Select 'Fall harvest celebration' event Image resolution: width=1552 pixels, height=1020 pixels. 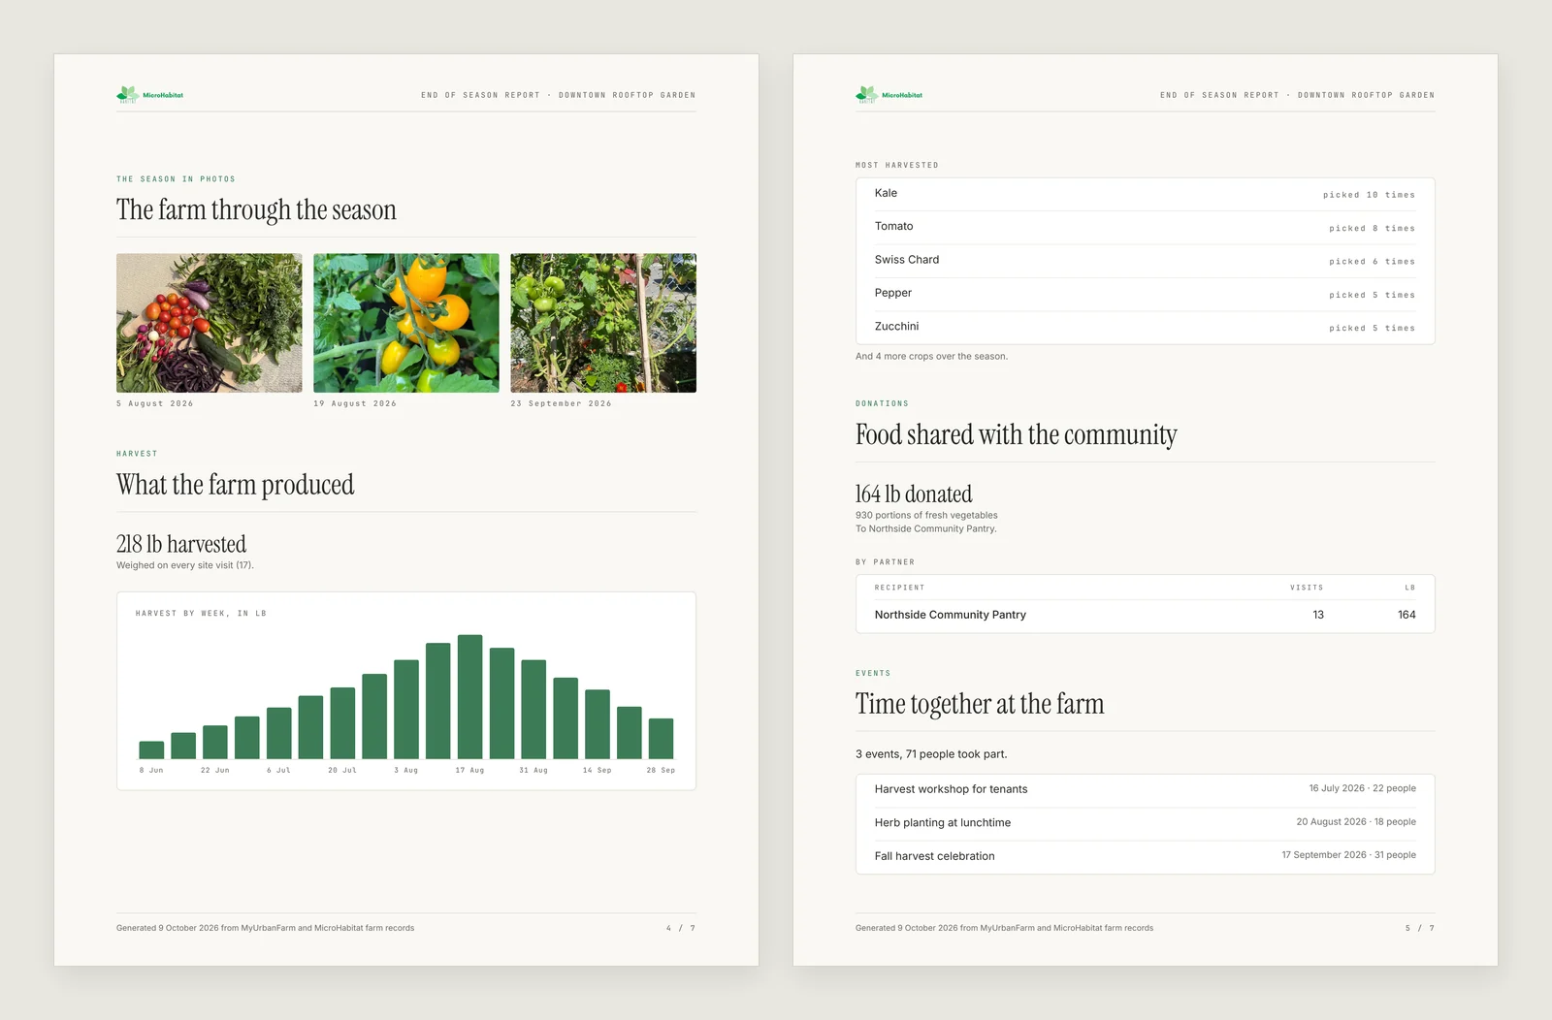point(1145,856)
